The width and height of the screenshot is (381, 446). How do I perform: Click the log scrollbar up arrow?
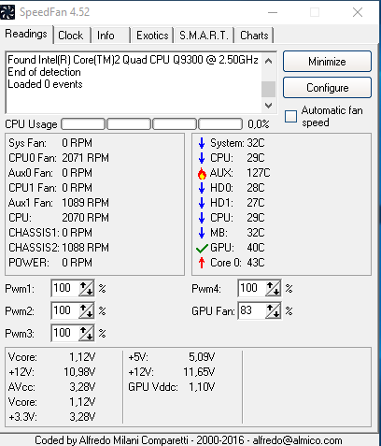tap(268, 61)
